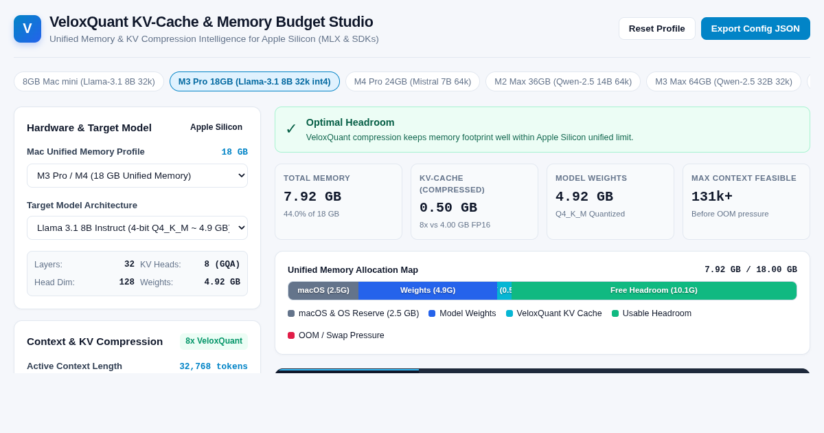
Task: Click the 32,768 tokens value
Action: click(x=214, y=366)
